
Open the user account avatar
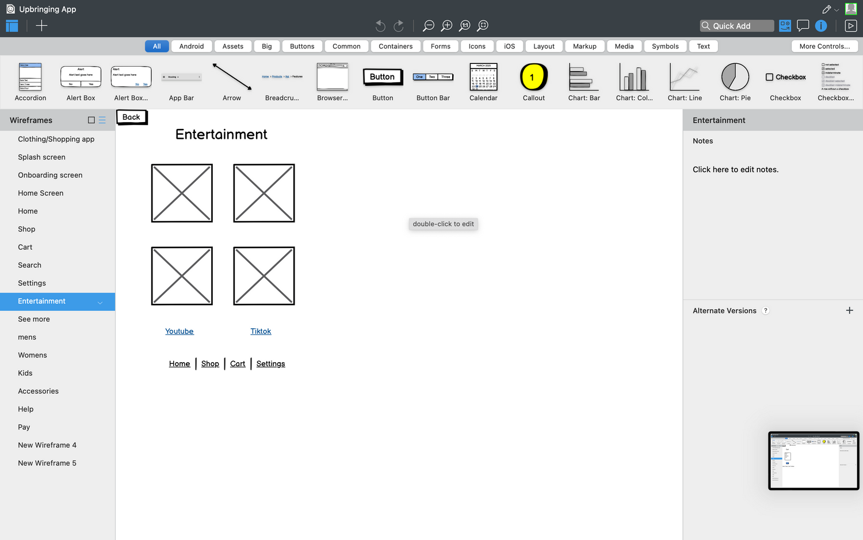point(851,9)
